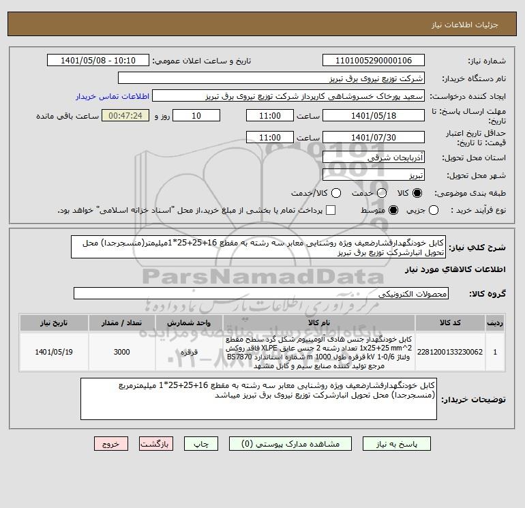Click the price validity time 11:00 field
This screenshot has height=508, width=525.
(x=270, y=137)
